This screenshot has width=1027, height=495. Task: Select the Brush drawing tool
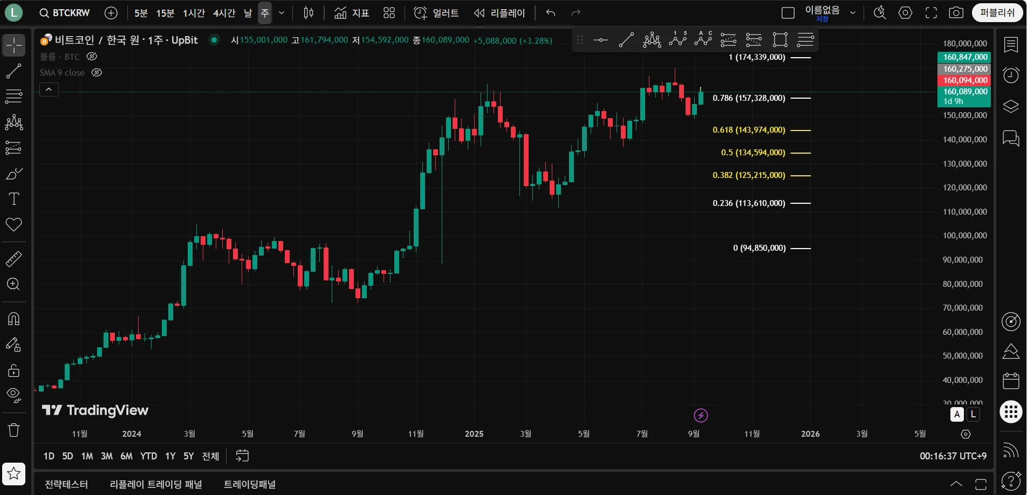click(x=14, y=174)
